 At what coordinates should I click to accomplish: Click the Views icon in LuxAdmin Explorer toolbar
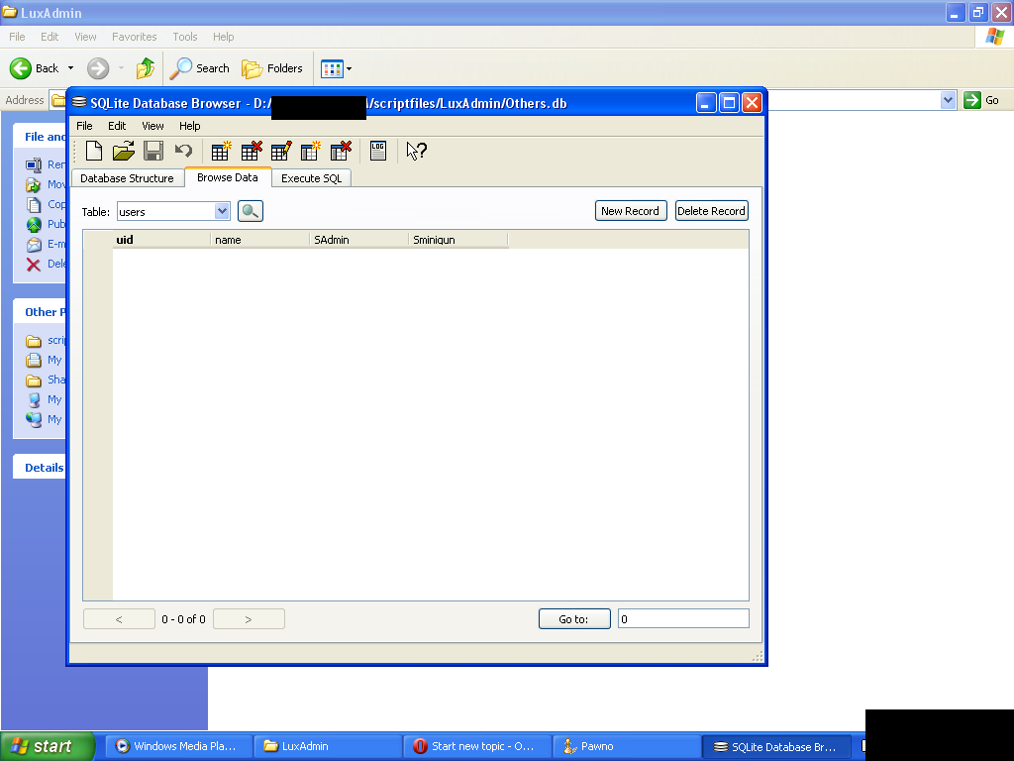click(x=332, y=68)
